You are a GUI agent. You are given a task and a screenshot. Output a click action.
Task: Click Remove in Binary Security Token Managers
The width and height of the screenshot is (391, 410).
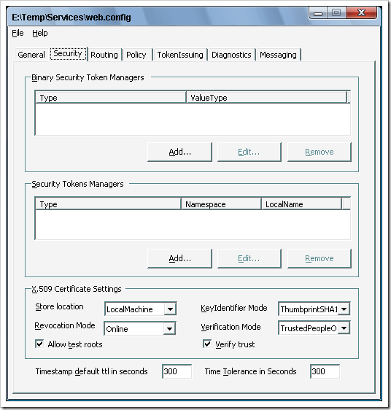(x=319, y=152)
